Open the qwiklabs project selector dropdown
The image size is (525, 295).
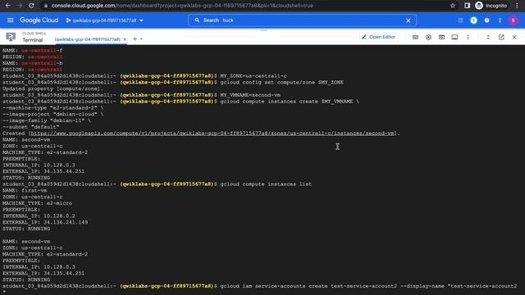tap(105, 20)
